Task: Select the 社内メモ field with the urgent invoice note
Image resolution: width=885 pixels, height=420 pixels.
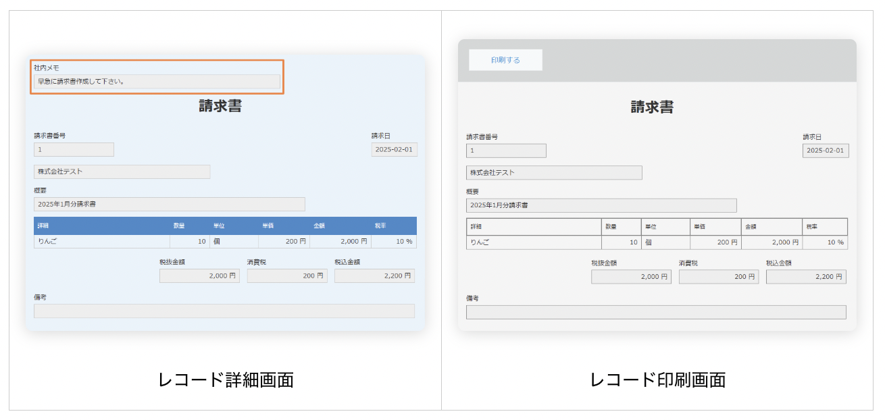Action: (x=157, y=82)
